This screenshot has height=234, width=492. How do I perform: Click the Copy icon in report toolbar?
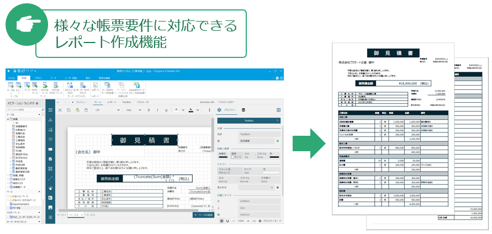(68, 110)
